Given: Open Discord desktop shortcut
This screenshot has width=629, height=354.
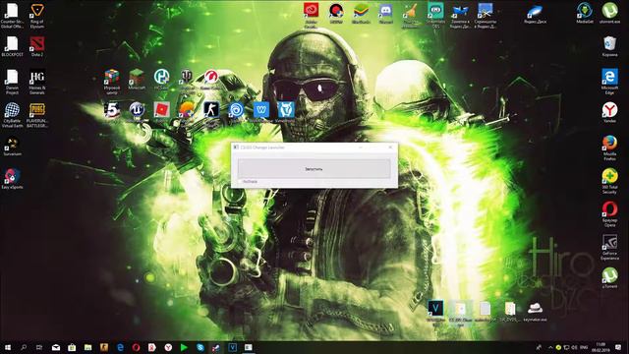Looking at the screenshot, I should pyautogui.click(x=386, y=13).
